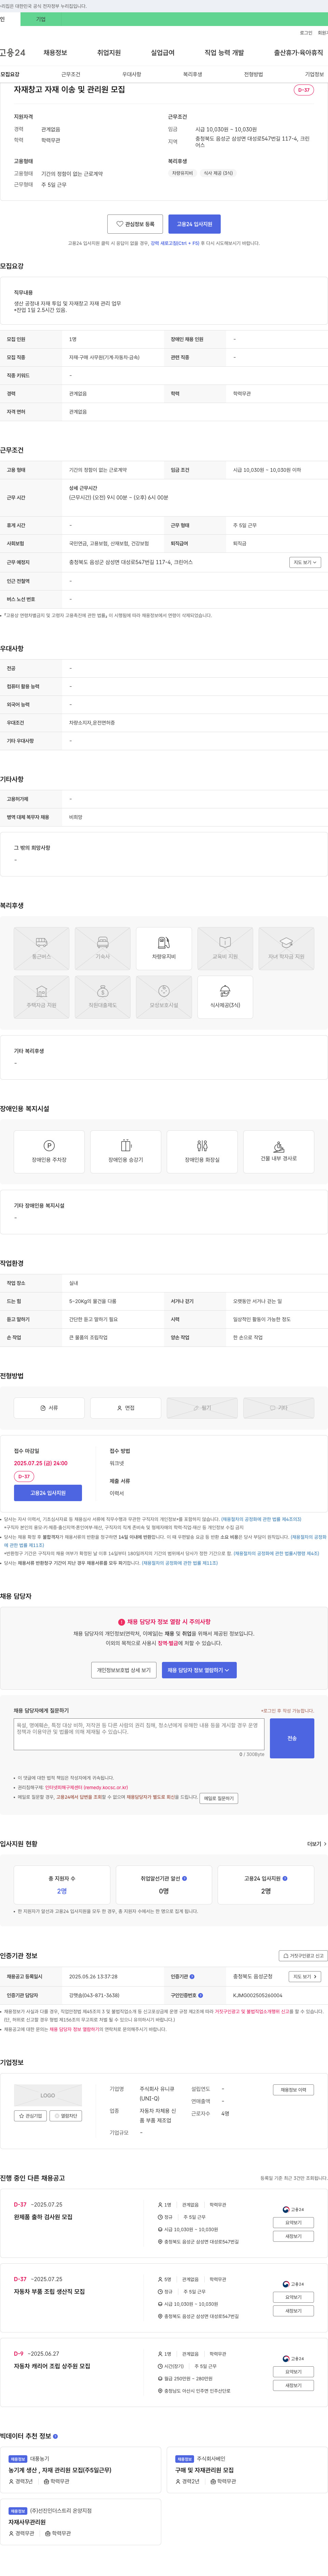Expand 지도 보기 dropdown next to 근무 예정지

tap(305, 562)
